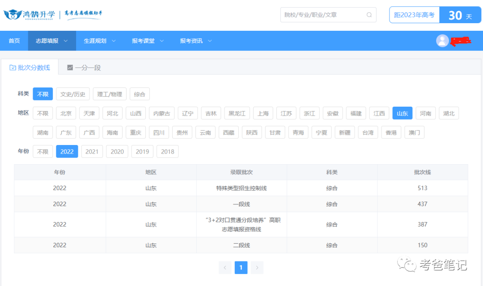483x286 pixels.
Task: Expand the 报考资讯 menu chevron
Action: coord(210,41)
